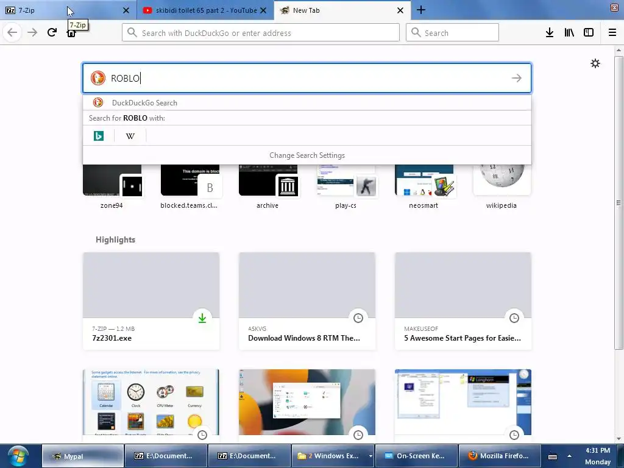Open the wikipedia top site
Screen dimensions: 624x468
(x=502, y=187)
